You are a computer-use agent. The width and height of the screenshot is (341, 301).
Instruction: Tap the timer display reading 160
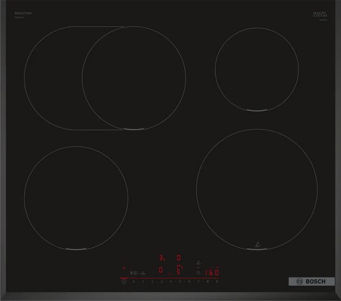[x=212, y=273]
